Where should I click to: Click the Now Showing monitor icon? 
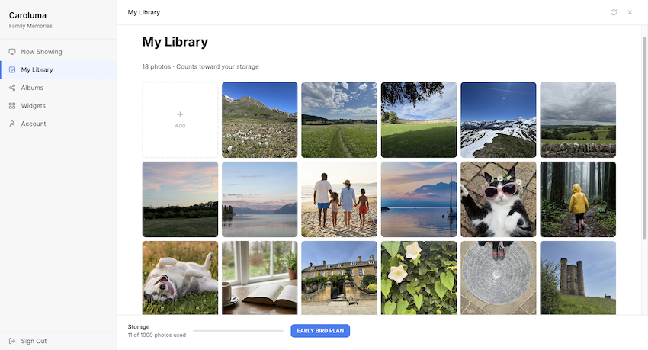click(x=12, y=52)
